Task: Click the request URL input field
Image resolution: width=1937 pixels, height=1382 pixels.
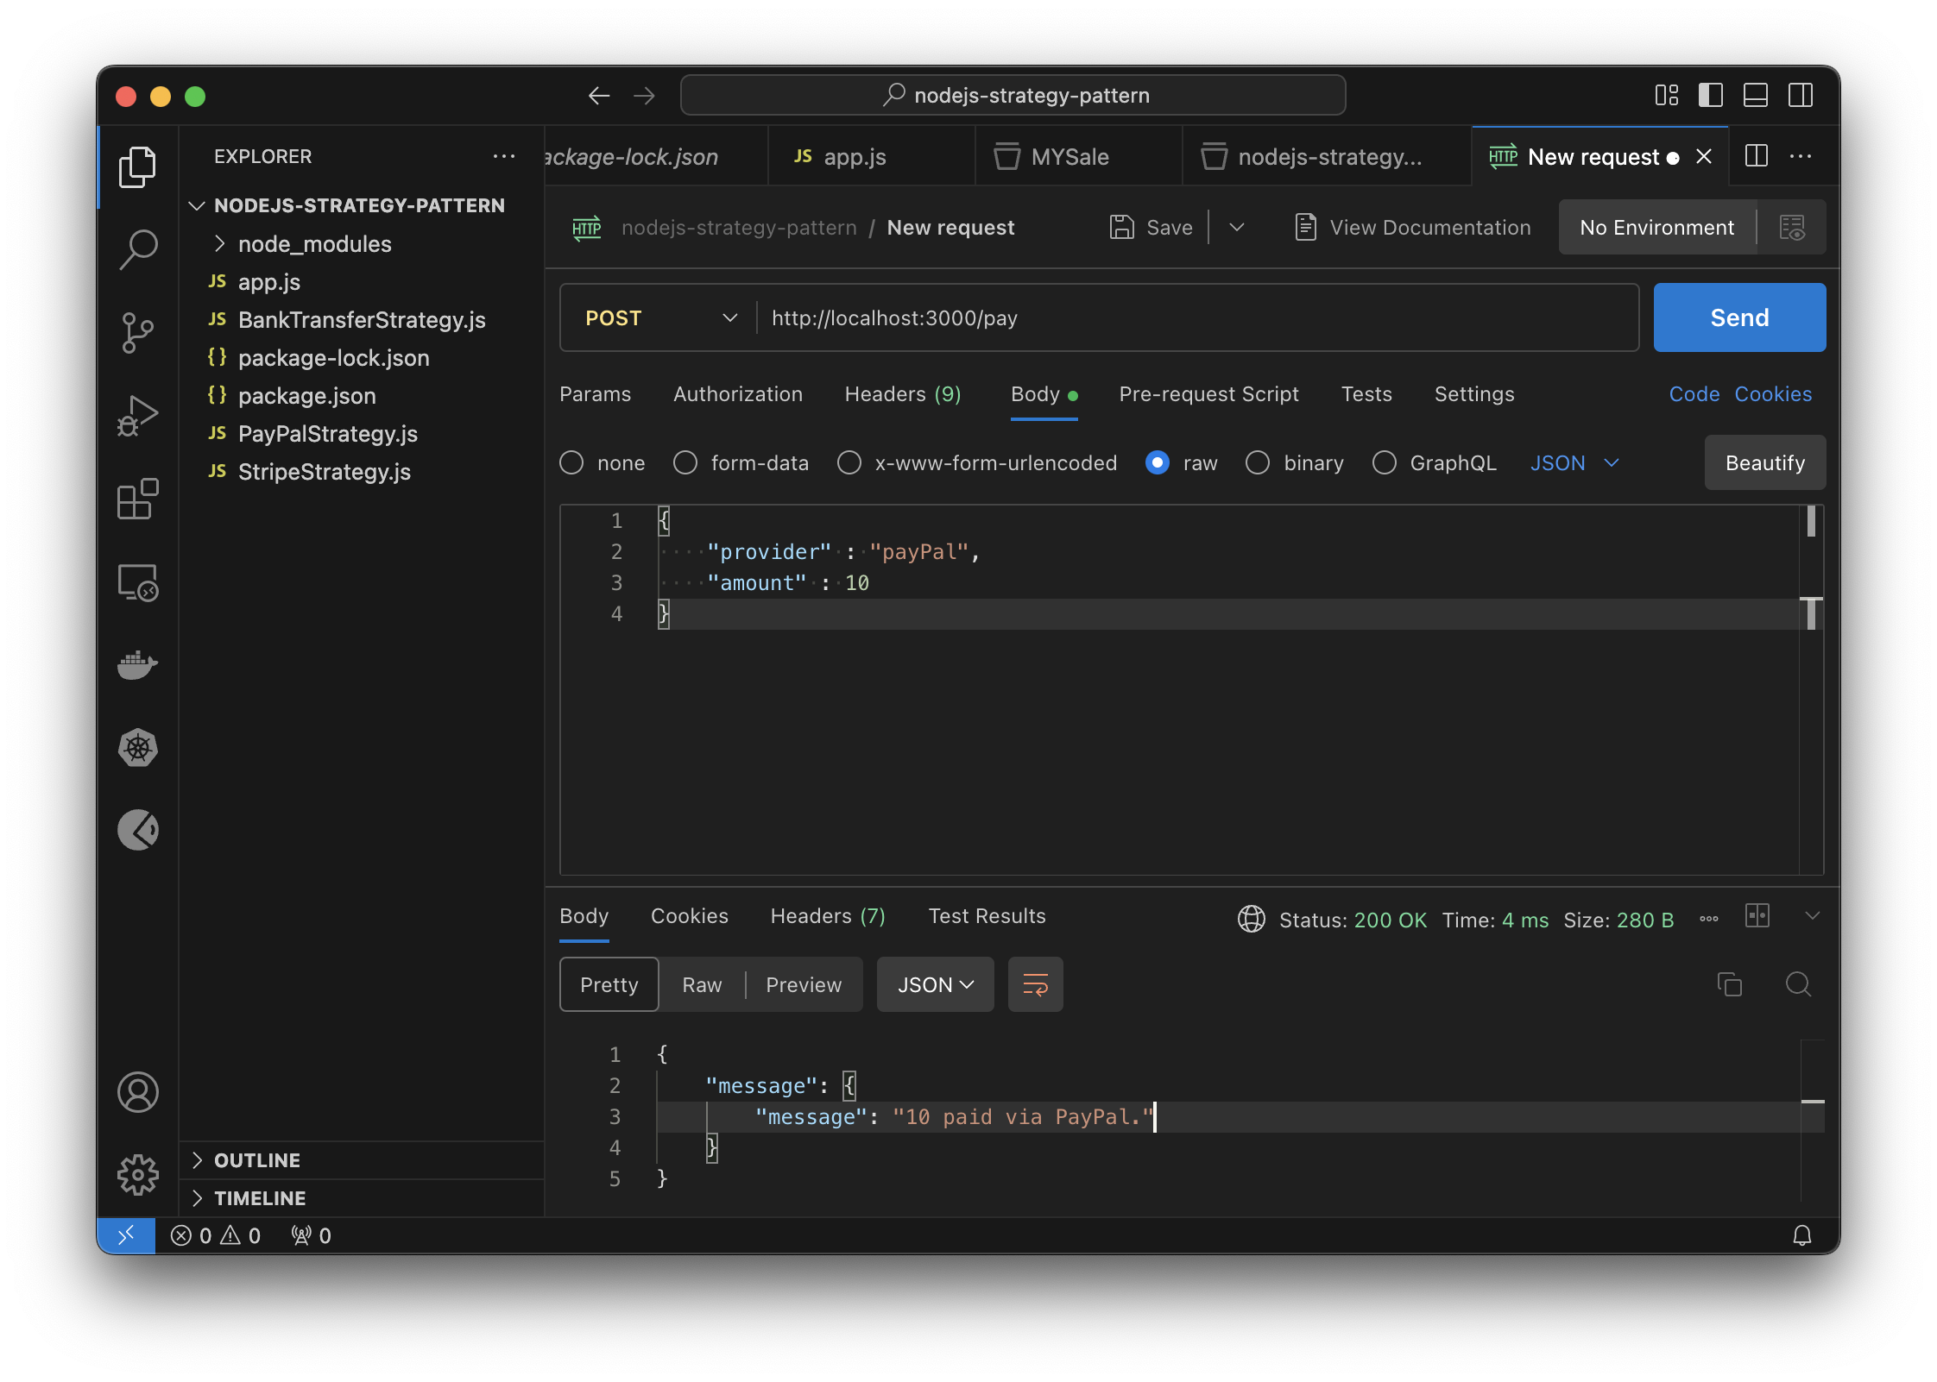Action: coord(1196,318)
